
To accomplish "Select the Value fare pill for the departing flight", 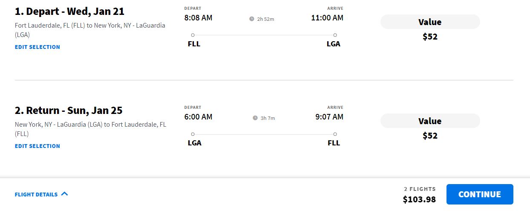I will (430, 22).
